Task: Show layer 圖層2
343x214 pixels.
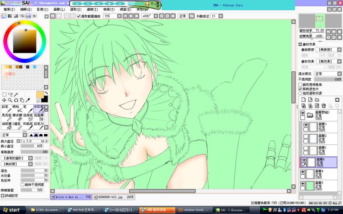Action: (x=305, y=136)
